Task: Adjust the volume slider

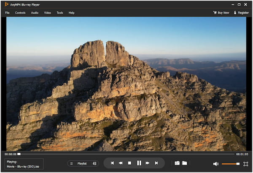Action: click(x=230, y=164)
